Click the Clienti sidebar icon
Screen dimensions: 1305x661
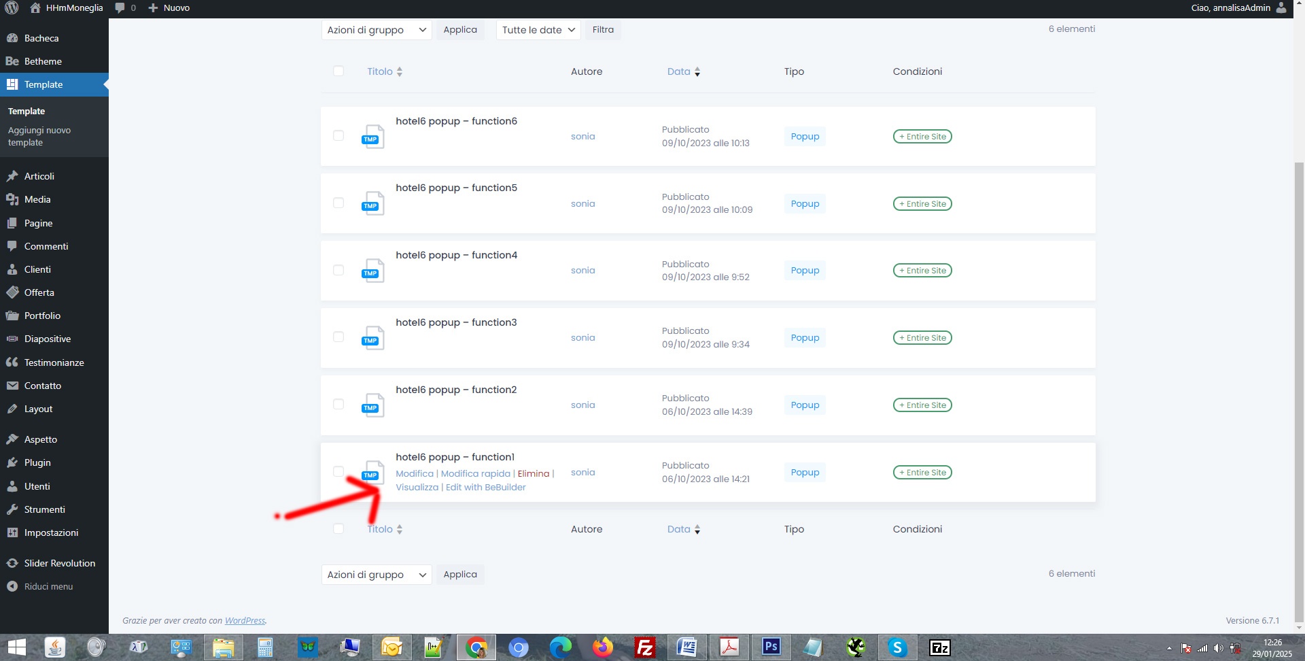12,269
